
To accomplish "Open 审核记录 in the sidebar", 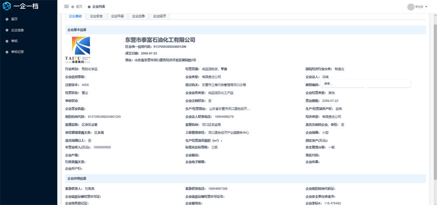I will 17,52.
